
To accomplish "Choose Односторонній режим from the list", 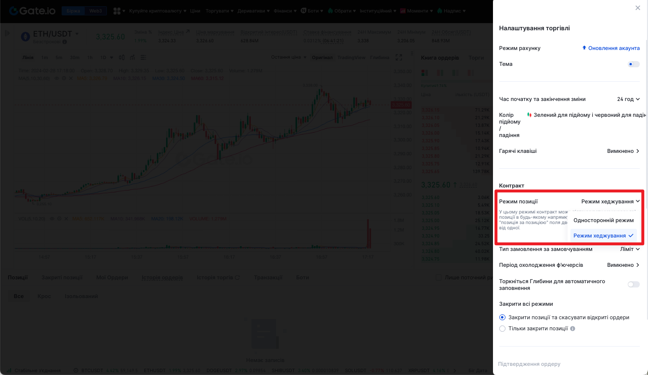I will [x=603, y=220].
